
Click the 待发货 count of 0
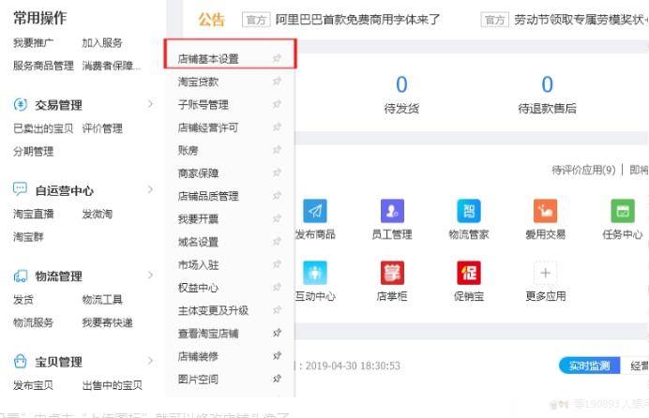[401, 84]
